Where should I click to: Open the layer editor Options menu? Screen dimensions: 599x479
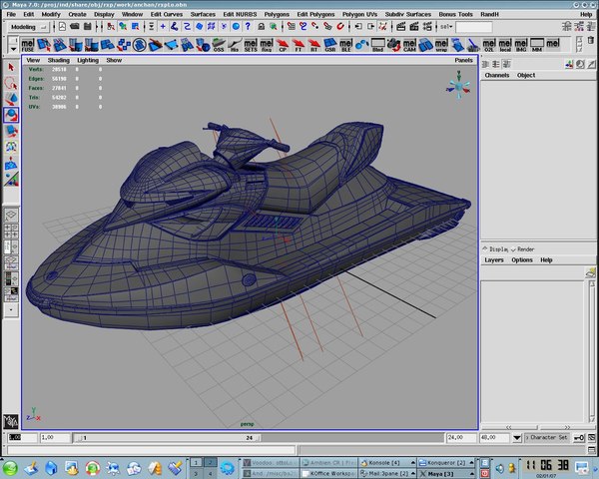522,260
